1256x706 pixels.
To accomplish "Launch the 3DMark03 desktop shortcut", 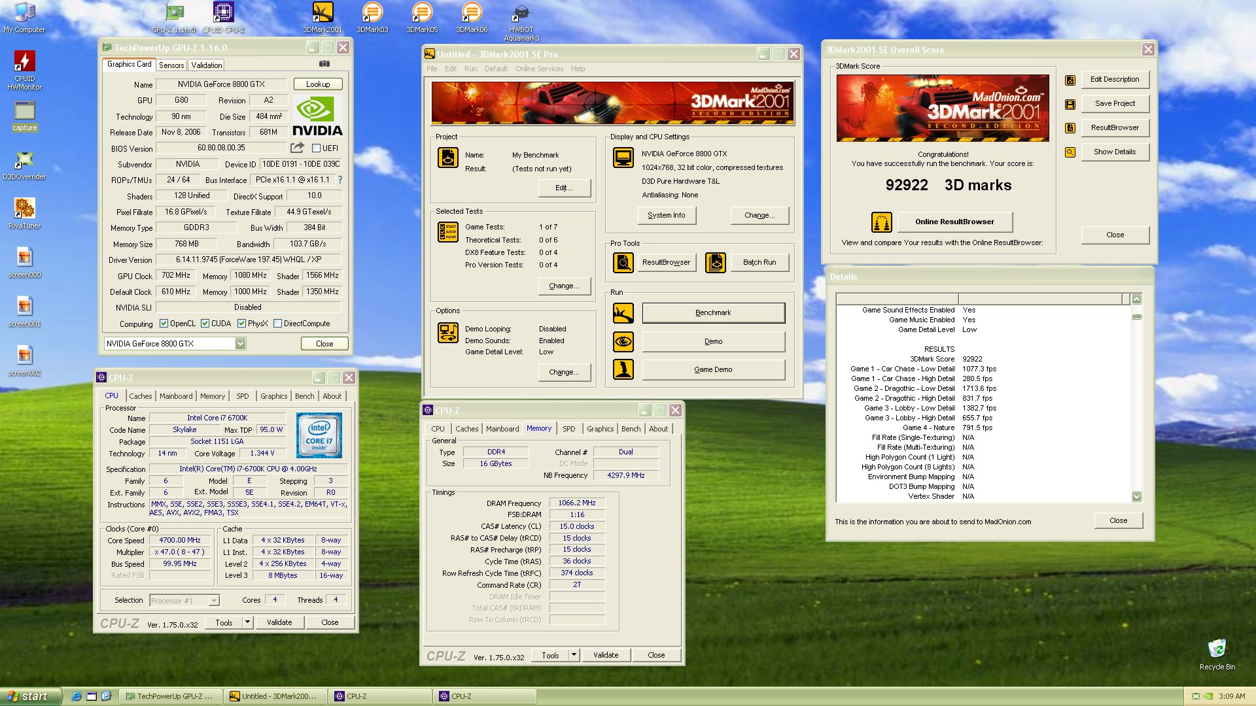I will click(372, 18).
